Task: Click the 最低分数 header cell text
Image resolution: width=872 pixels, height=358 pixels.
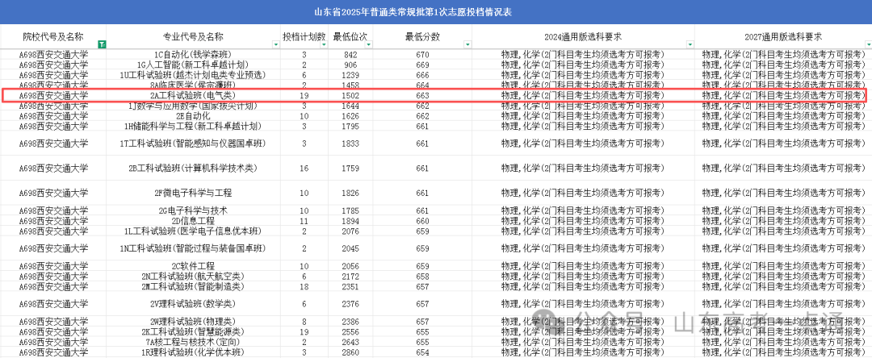Action: [422, 37]
